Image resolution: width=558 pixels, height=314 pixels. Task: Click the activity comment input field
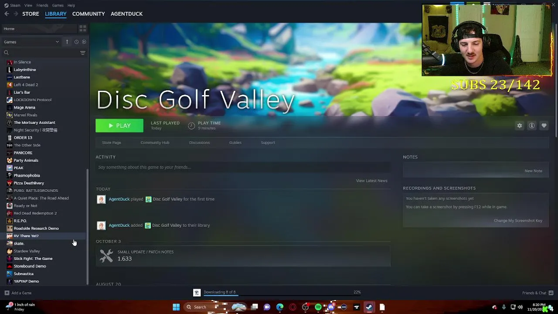243,167
